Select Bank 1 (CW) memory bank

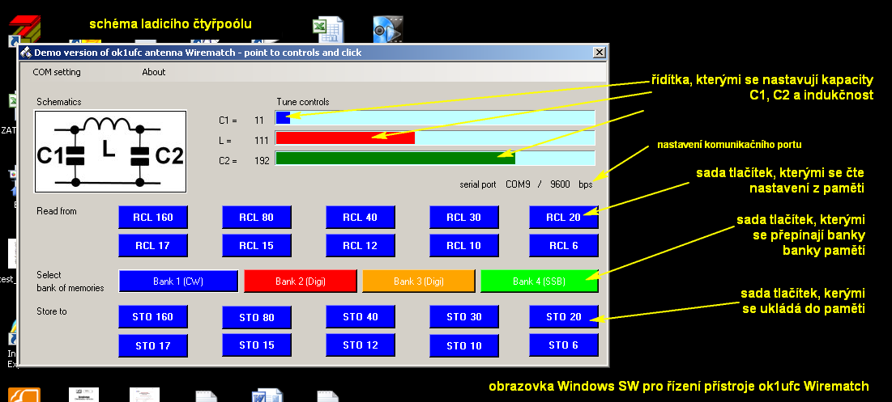coord(178,281)
